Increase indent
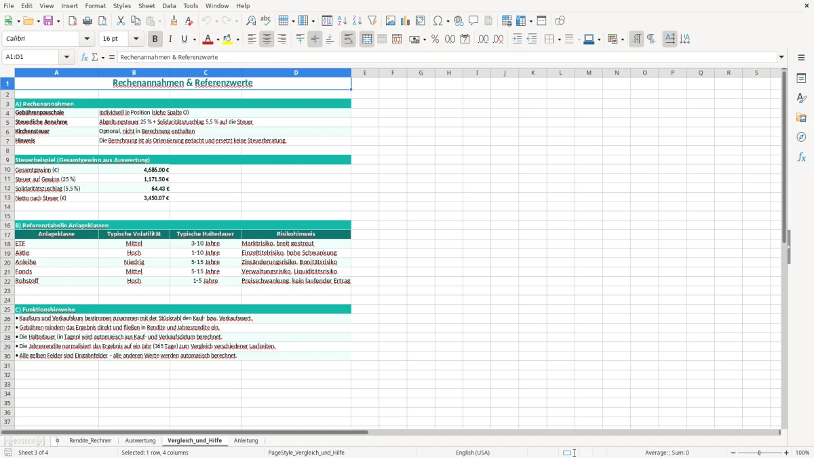 [x=517, y=39]
